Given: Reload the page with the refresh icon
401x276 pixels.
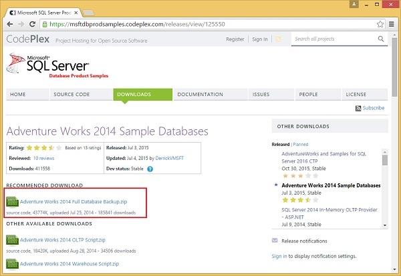Looking at the screenshot, I should [x=32, y=24].
